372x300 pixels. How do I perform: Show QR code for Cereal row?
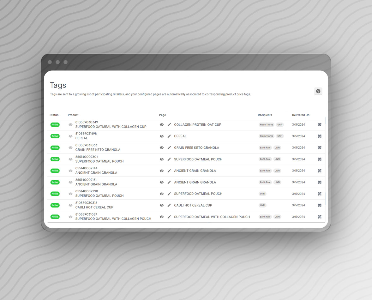click(320, 136)
